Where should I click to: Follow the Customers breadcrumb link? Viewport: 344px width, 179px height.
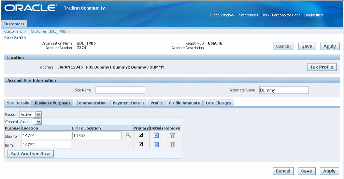pyautogui.click(x=13, y=31)
